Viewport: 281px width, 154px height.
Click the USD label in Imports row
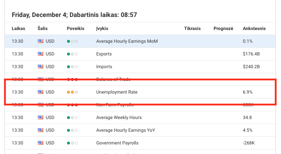(50, 67)
